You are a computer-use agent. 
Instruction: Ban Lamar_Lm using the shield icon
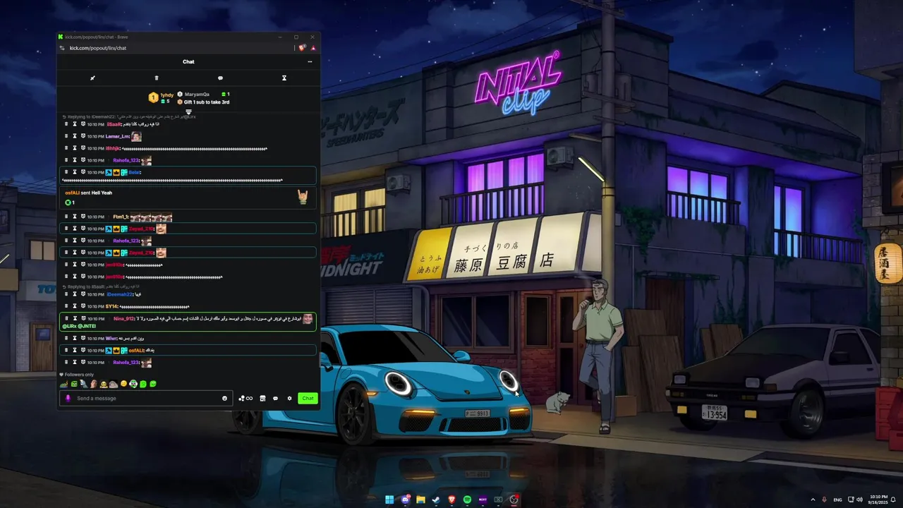coord(83,136)
